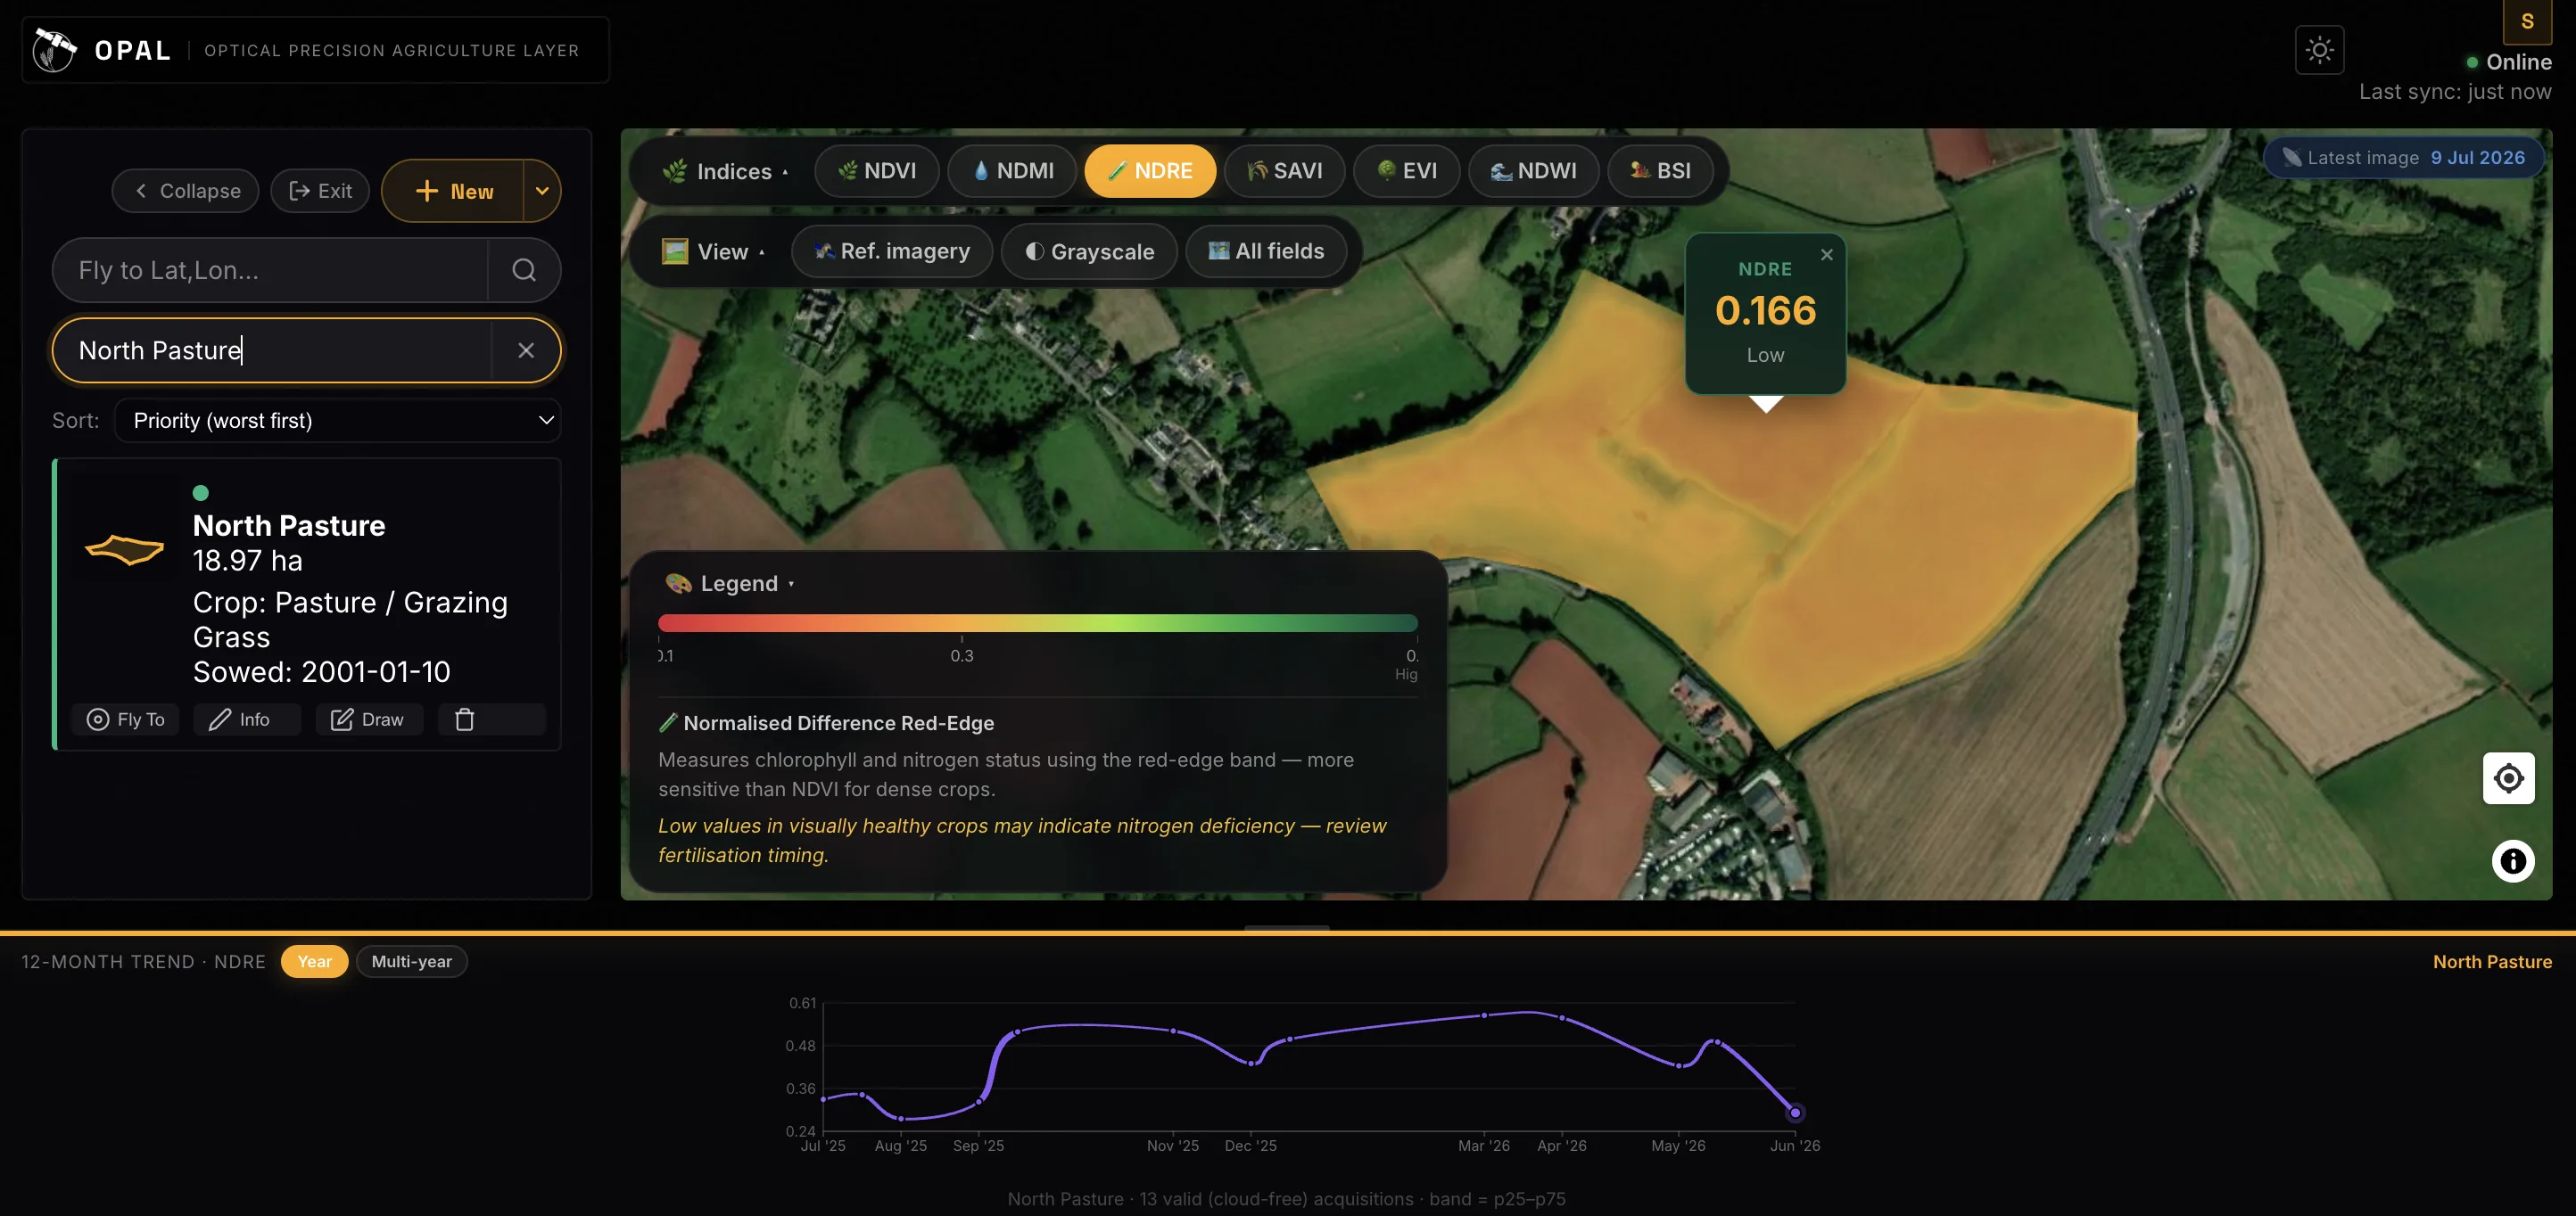This screenshot has height=1216, width=2576.
Task: Click the 'Online' status indicator
Action: click(x=2509, y=62)
